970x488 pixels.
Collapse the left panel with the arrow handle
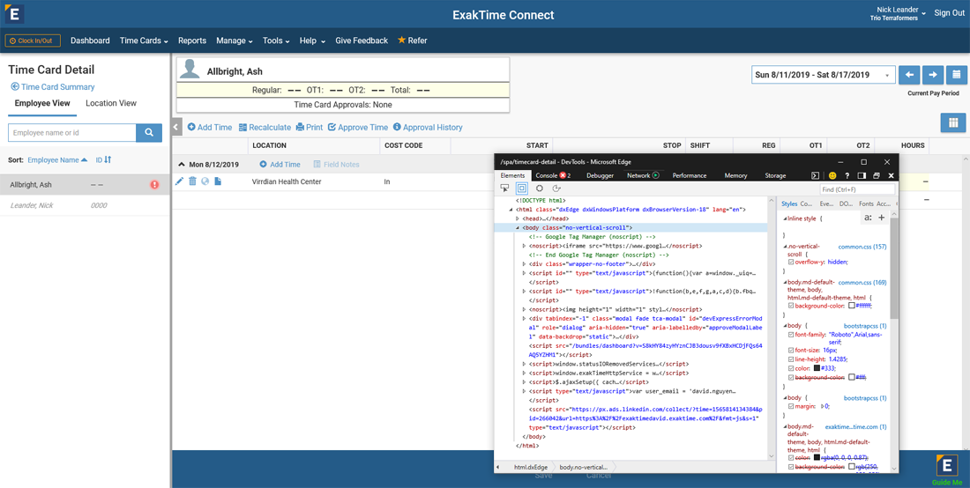pyautogui.click(x=175, y=127)
